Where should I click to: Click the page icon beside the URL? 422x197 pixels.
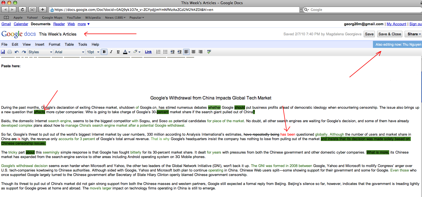52,10
